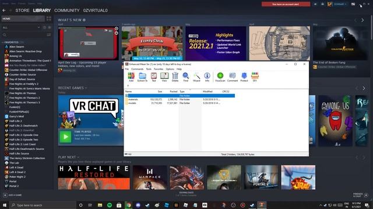
Task: Click the Comment icon in WinRAR
Action: [233, 77]
